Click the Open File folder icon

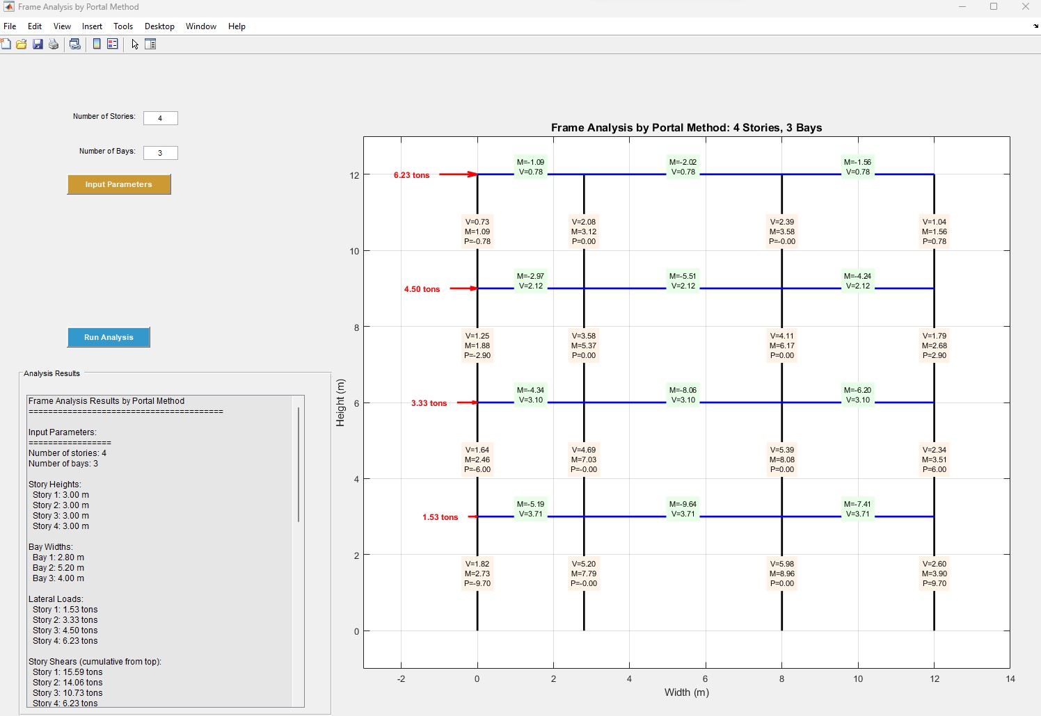pos(22,44)
